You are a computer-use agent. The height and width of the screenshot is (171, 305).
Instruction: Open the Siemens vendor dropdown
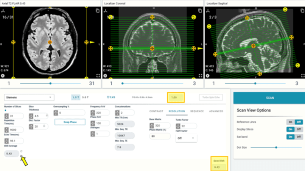point(29,97)
